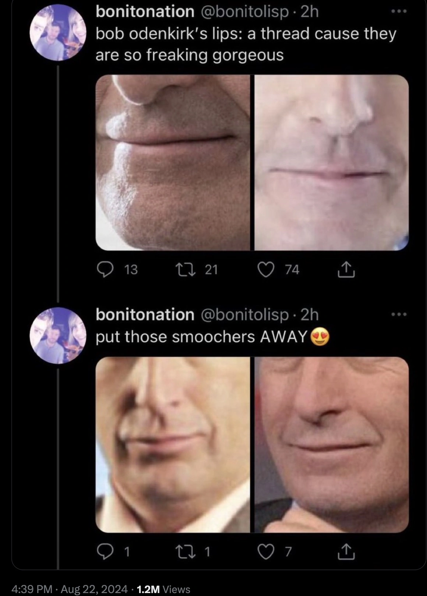View left image in the second tweet

point(173,444)
